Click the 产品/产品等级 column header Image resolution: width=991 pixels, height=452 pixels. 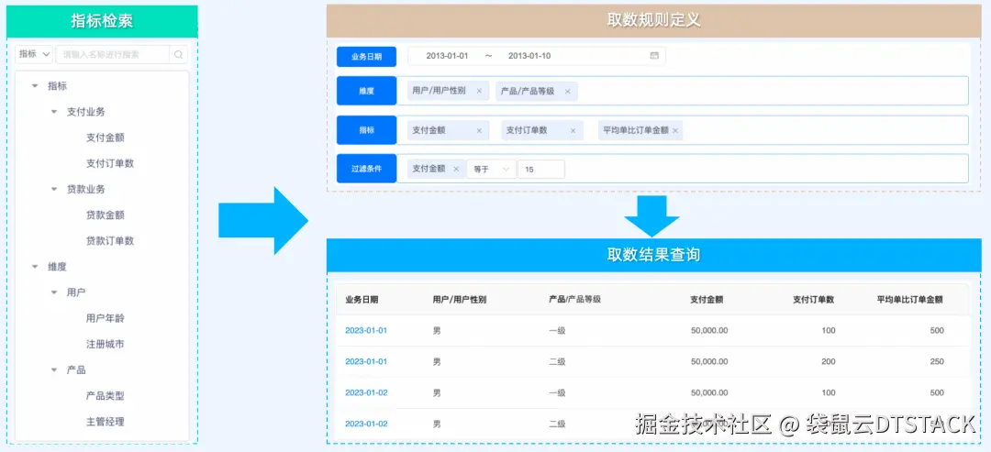(574, 299)
